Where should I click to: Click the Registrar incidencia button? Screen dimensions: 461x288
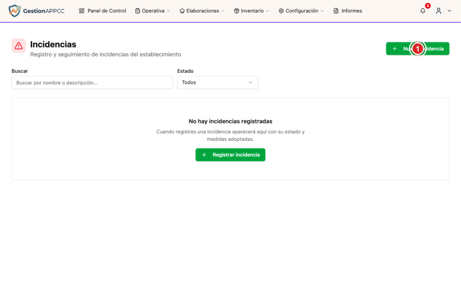click(230, 155)
